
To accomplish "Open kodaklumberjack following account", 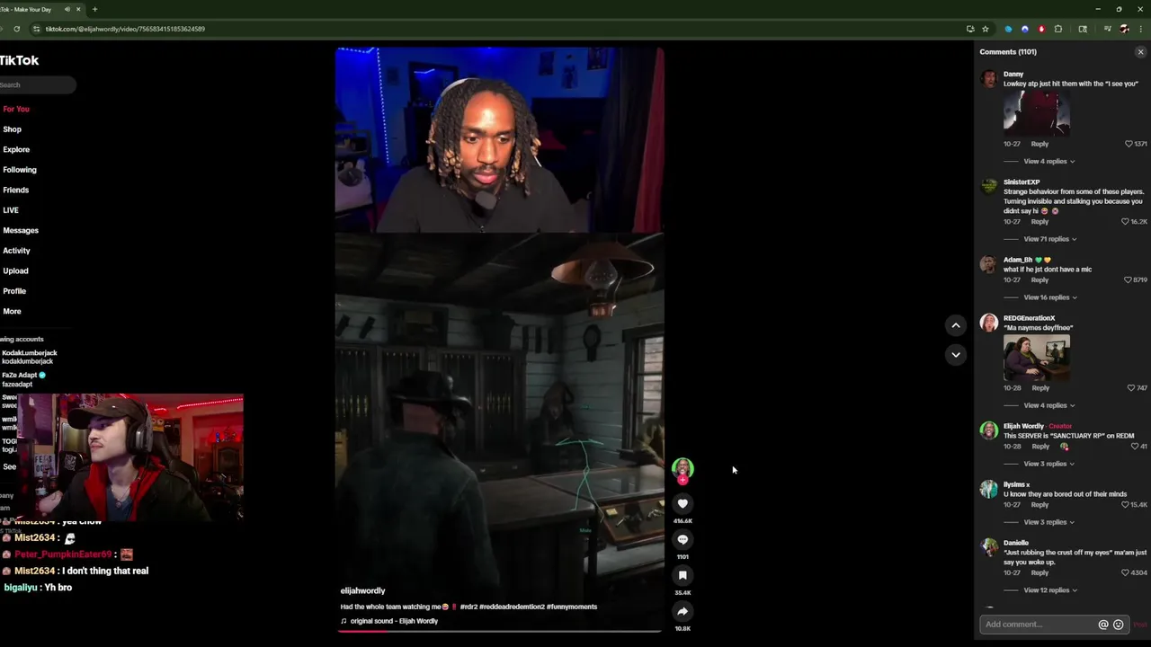I will pyautogui.click(x=29, y=357).
